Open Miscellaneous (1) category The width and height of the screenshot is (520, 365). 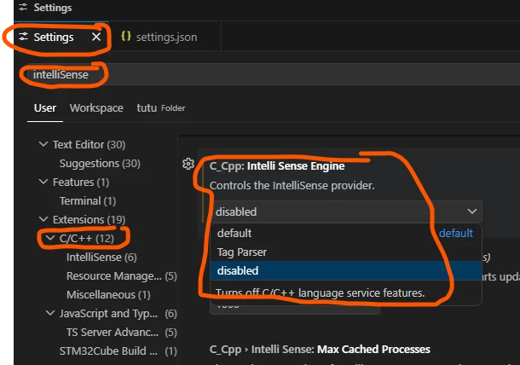pos(108,295)
